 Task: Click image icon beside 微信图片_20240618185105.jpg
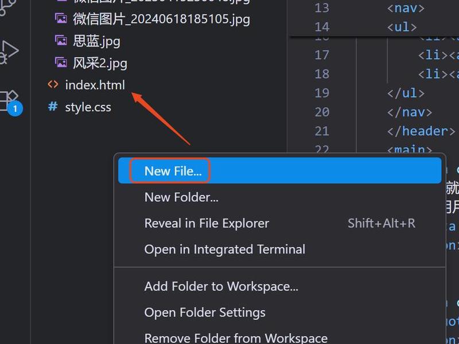coord(61,18)
